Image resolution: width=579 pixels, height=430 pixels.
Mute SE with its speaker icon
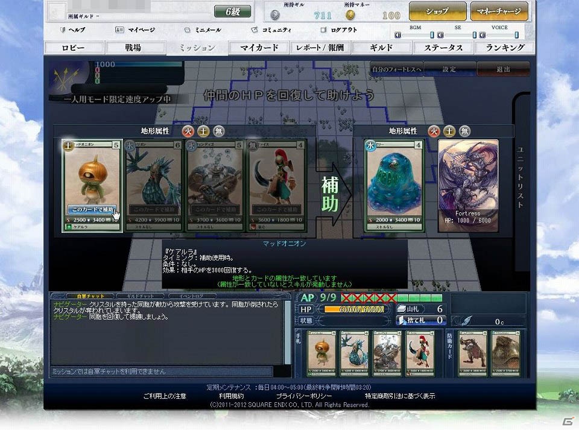(440, 35)
